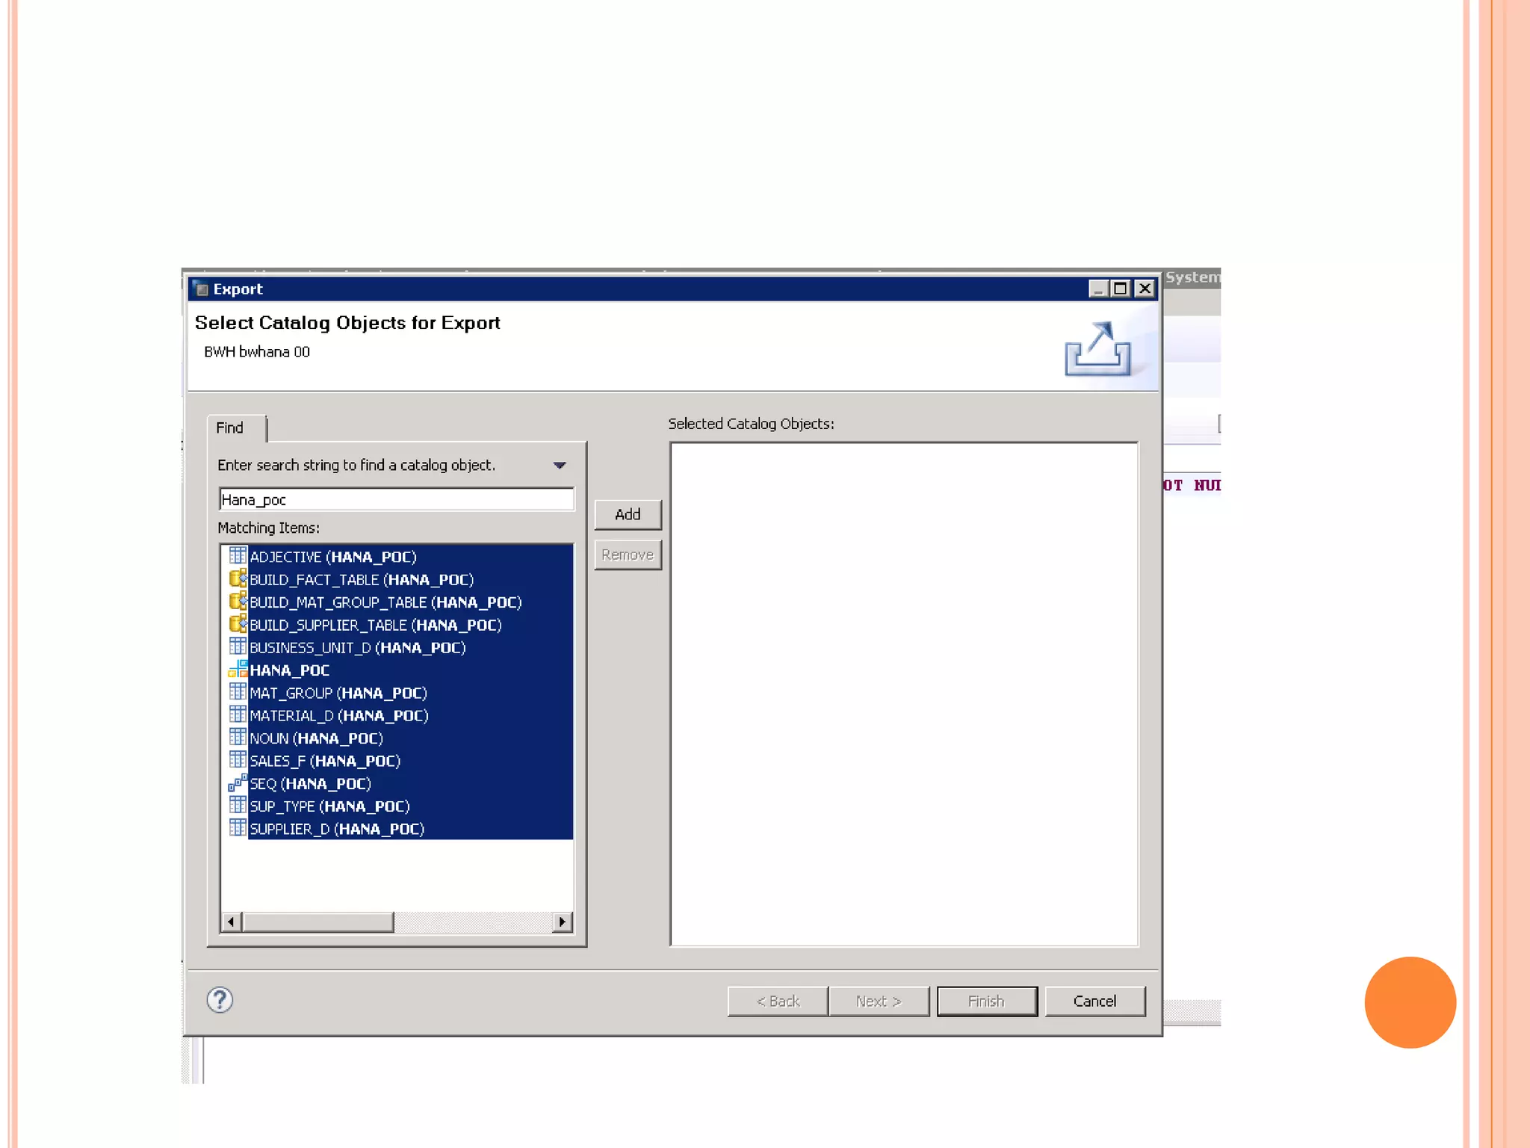
Task: Click the Cancel button
Action: (1094, 1002)
